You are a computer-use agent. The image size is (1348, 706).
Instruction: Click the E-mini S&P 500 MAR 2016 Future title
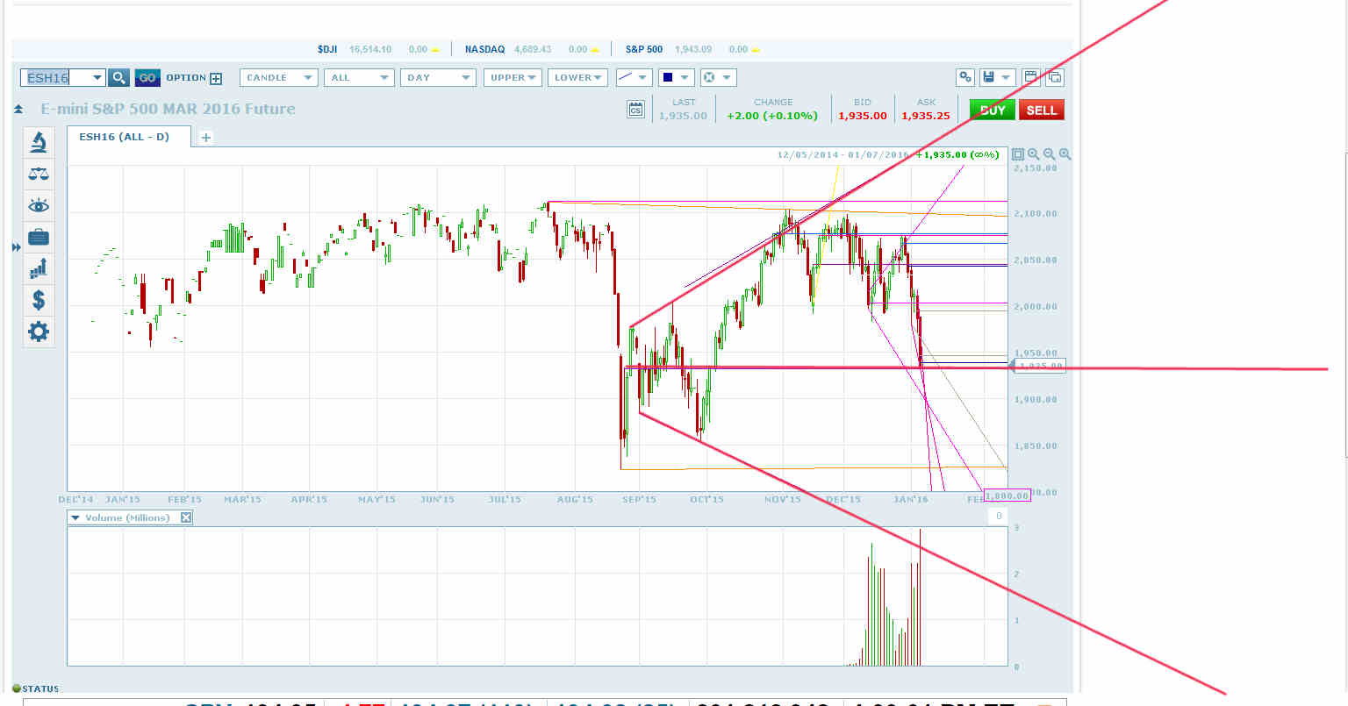(x=168, y=109)
